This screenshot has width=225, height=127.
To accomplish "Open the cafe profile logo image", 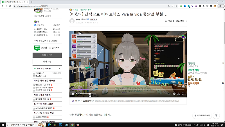I will (38, 10).
